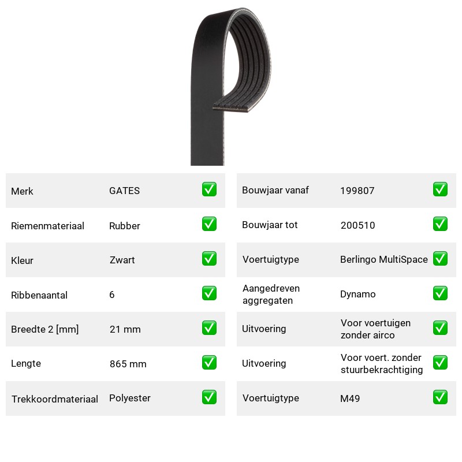Click the checkmark icon next to Rubber
462x462 pixels.
coord(209,224)
